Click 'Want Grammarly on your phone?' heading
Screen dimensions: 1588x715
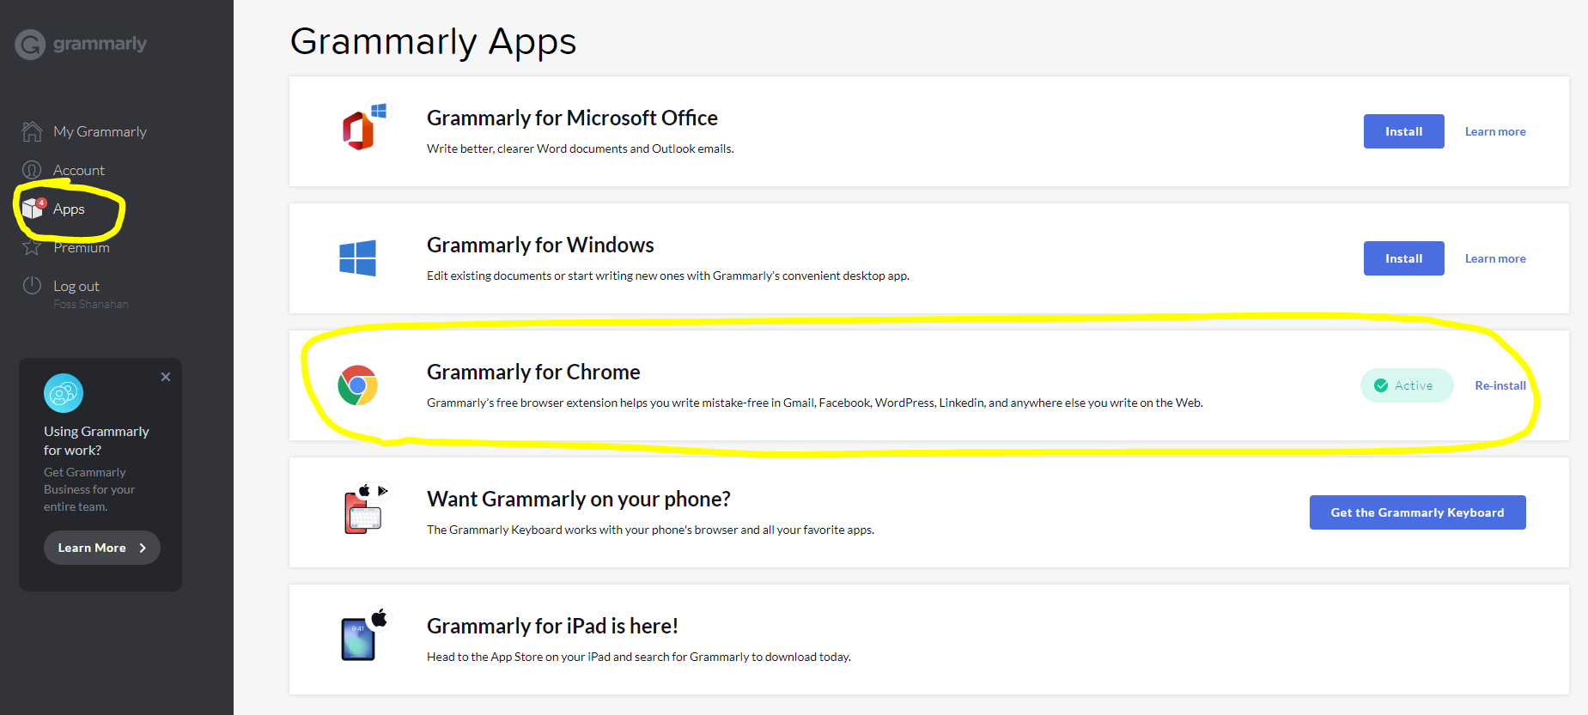pyautogui.click(x=579, y=499)
